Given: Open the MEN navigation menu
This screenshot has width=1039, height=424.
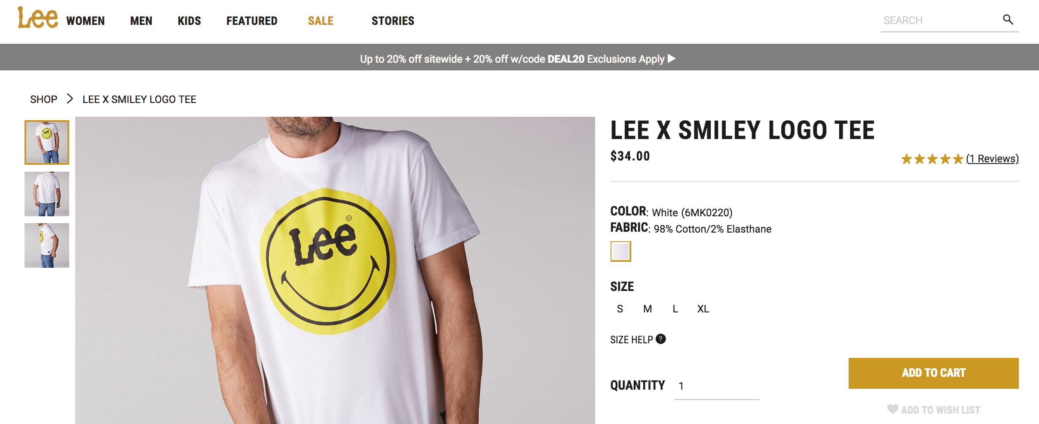Looking at the screenshot, I should point(141,21).
